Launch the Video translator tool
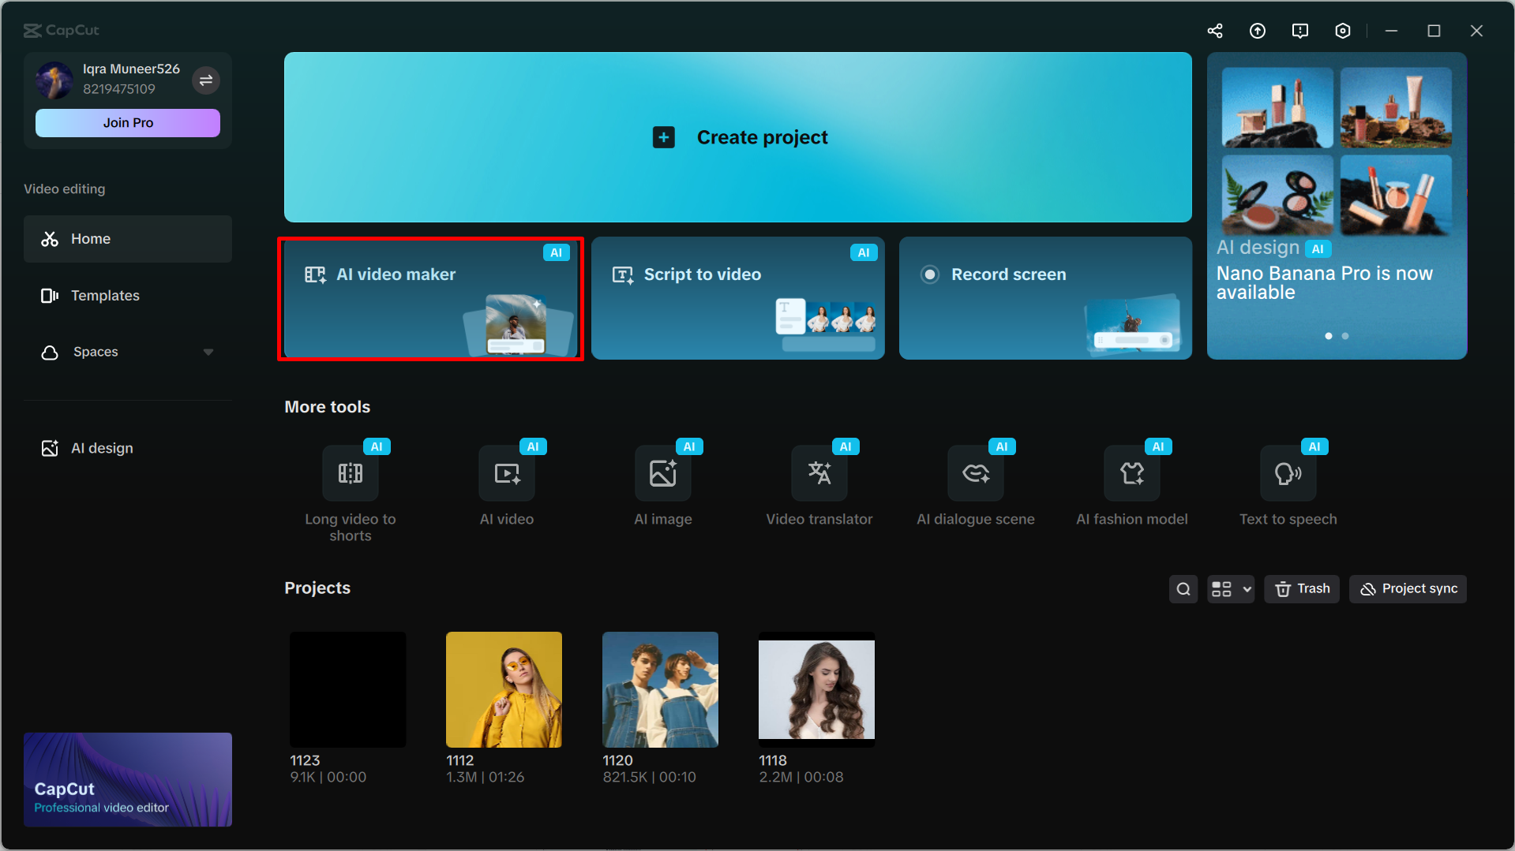 tap(819, 473)
